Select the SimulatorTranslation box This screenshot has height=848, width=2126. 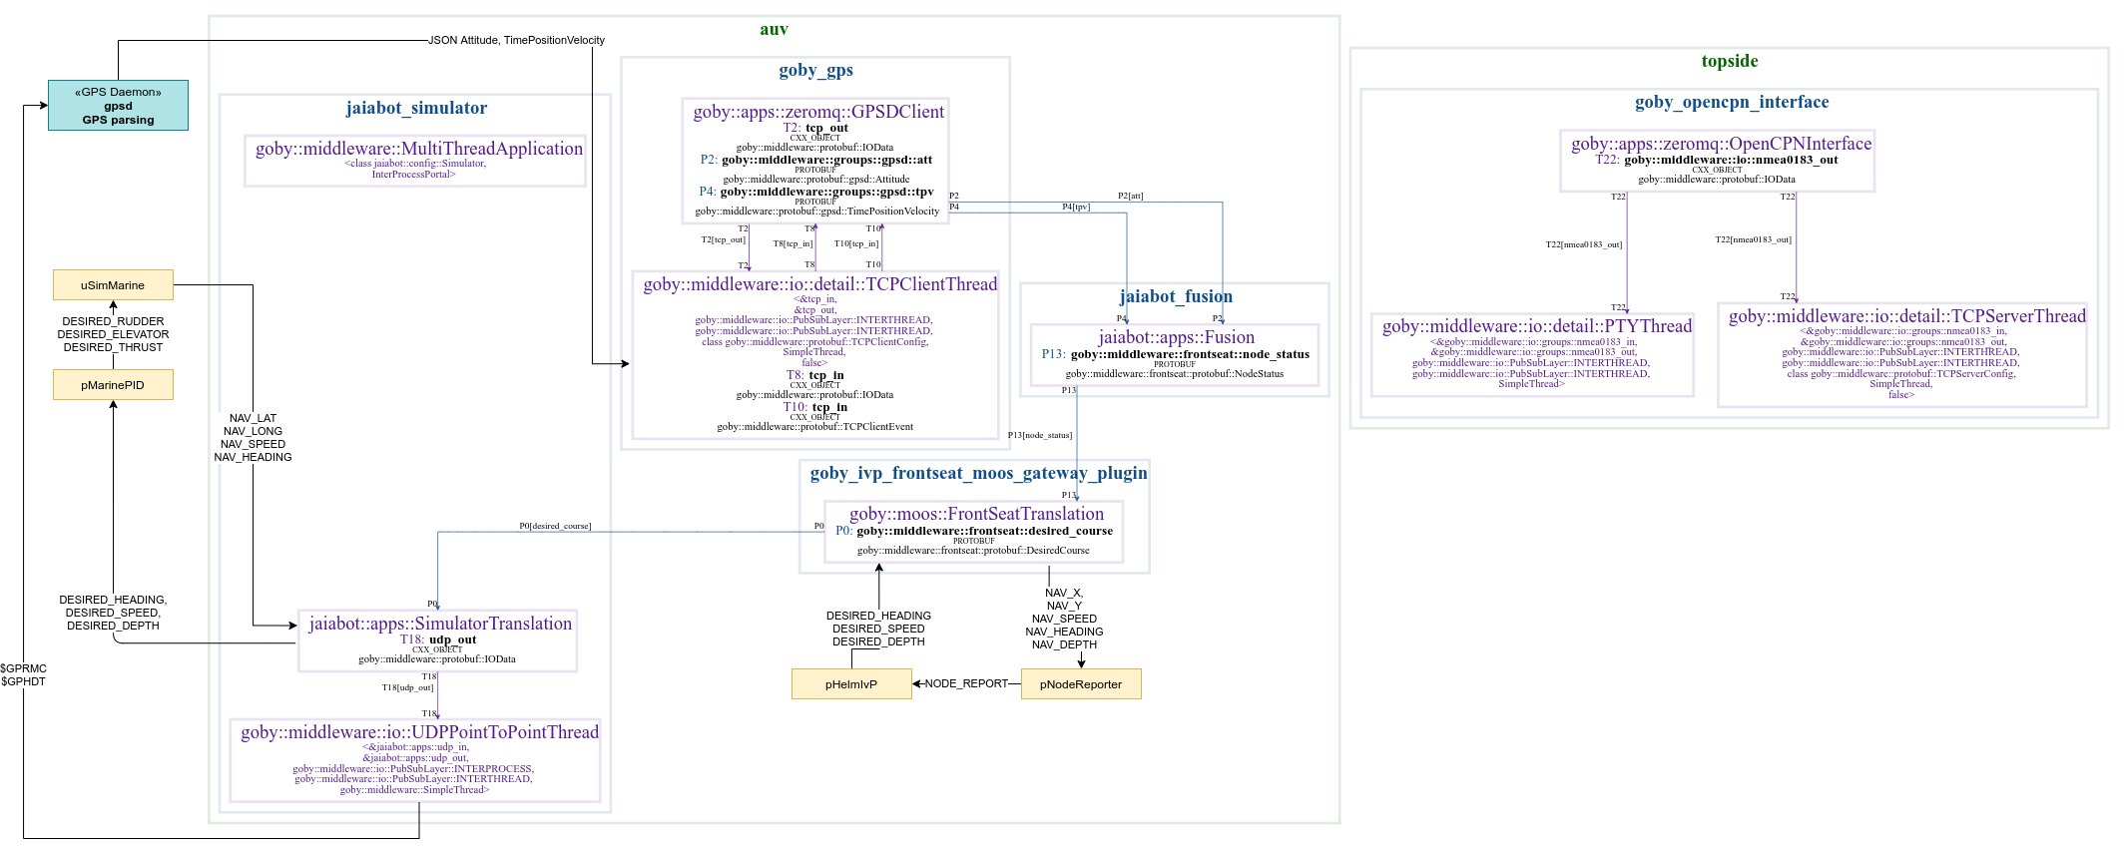[437, 641]
